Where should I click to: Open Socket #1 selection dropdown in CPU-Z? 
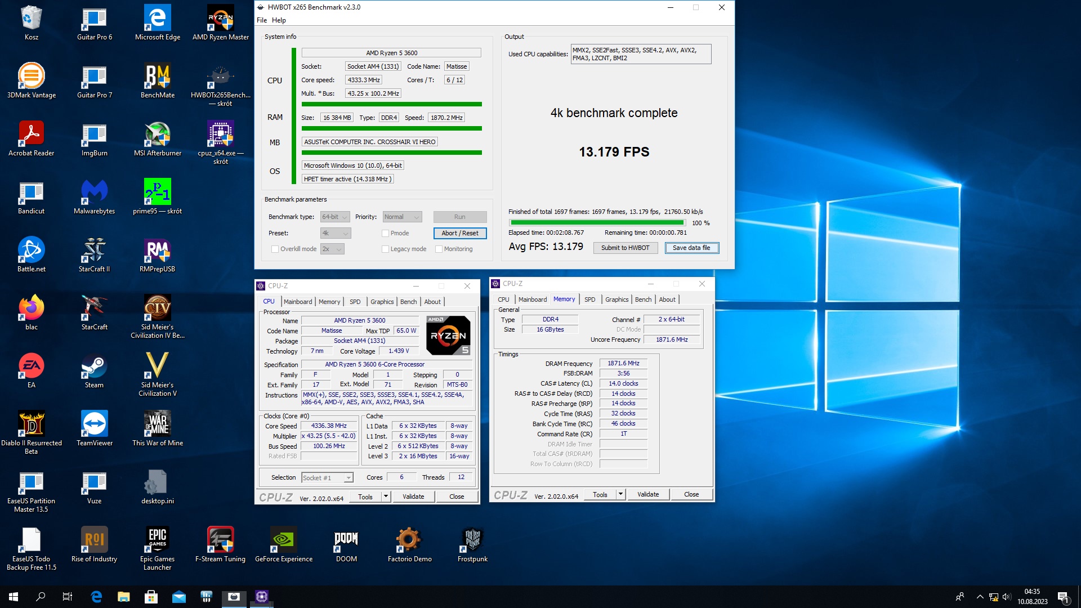[x=327, y=477]
